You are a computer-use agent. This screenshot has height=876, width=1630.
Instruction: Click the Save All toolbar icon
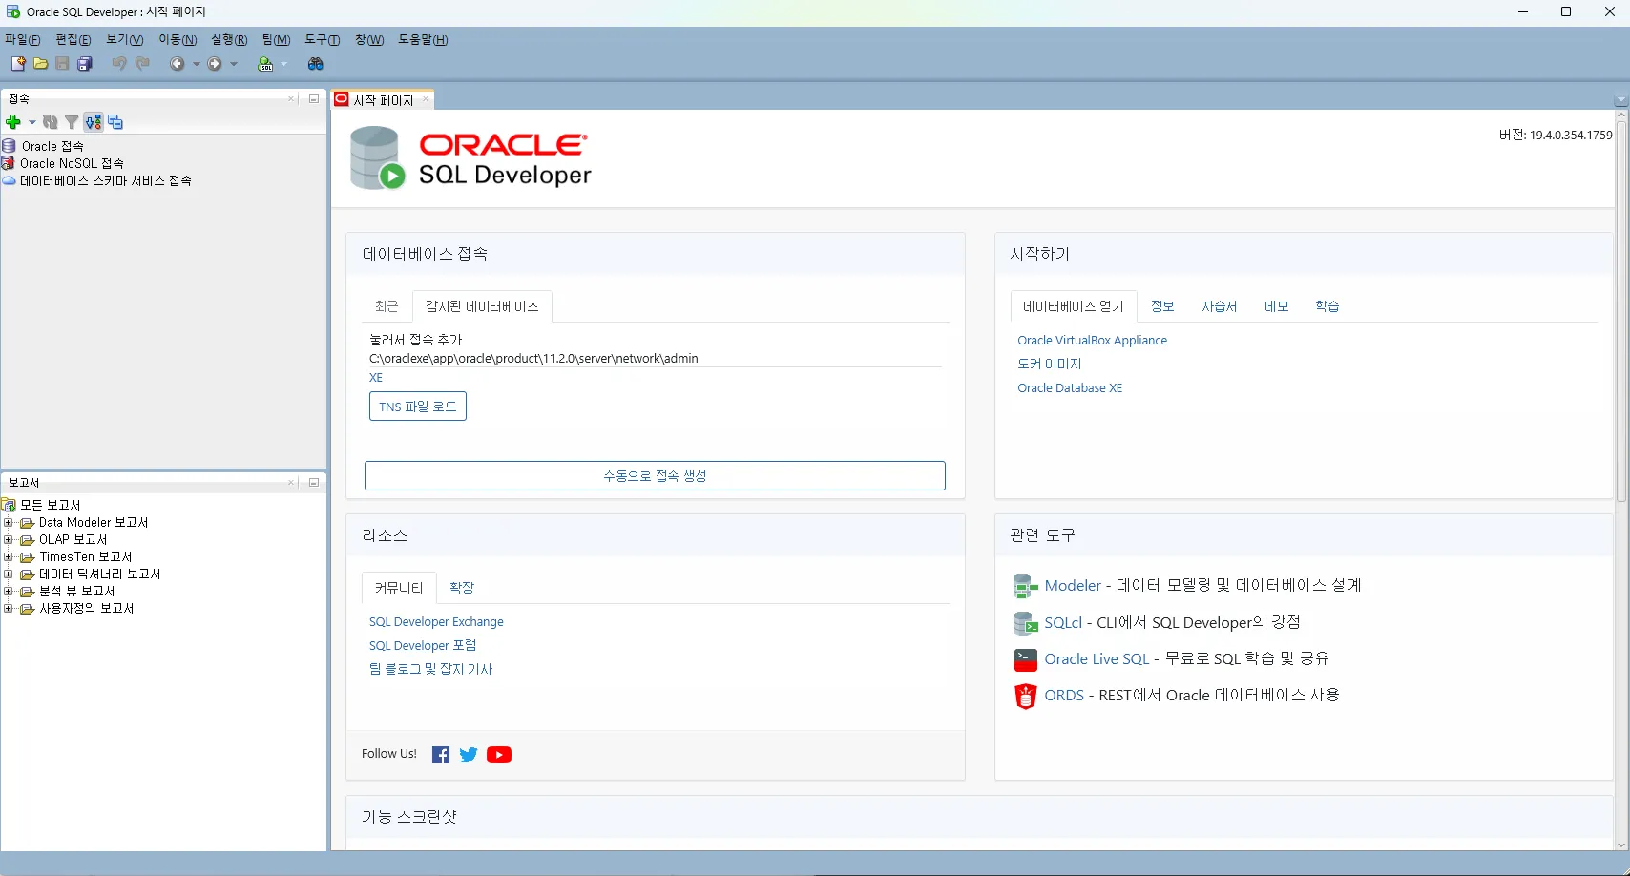click(x=85, y=64)
